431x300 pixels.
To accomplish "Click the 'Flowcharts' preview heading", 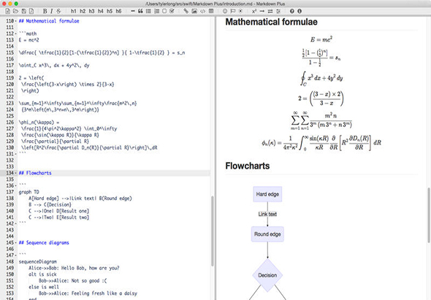I will 248,166.
